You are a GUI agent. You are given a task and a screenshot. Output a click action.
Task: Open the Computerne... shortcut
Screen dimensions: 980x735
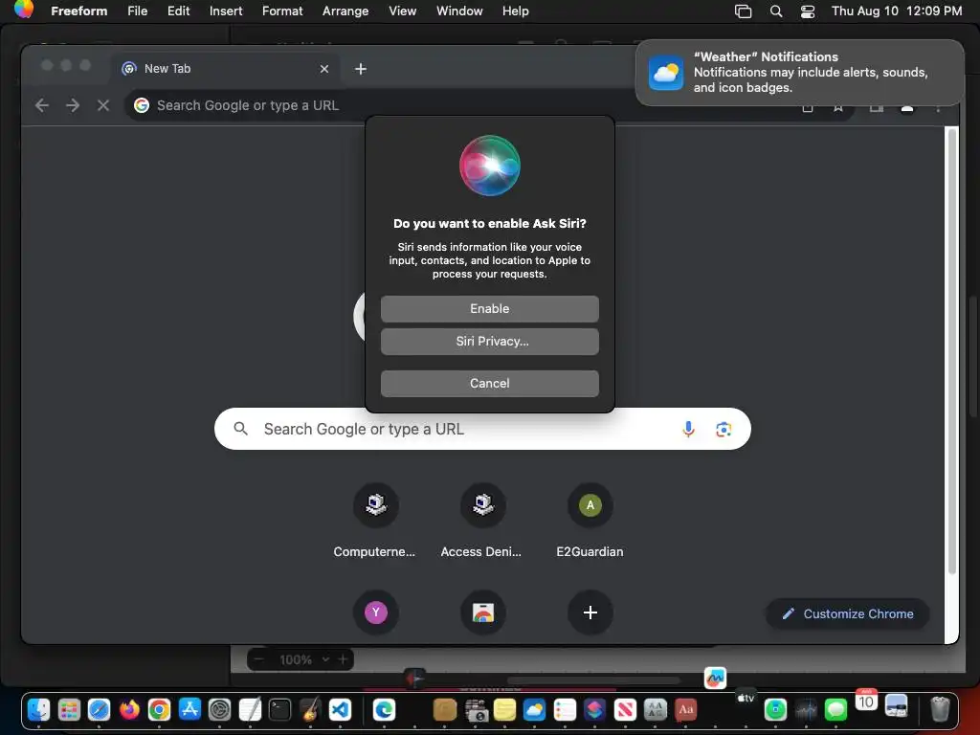coord(375,520)
